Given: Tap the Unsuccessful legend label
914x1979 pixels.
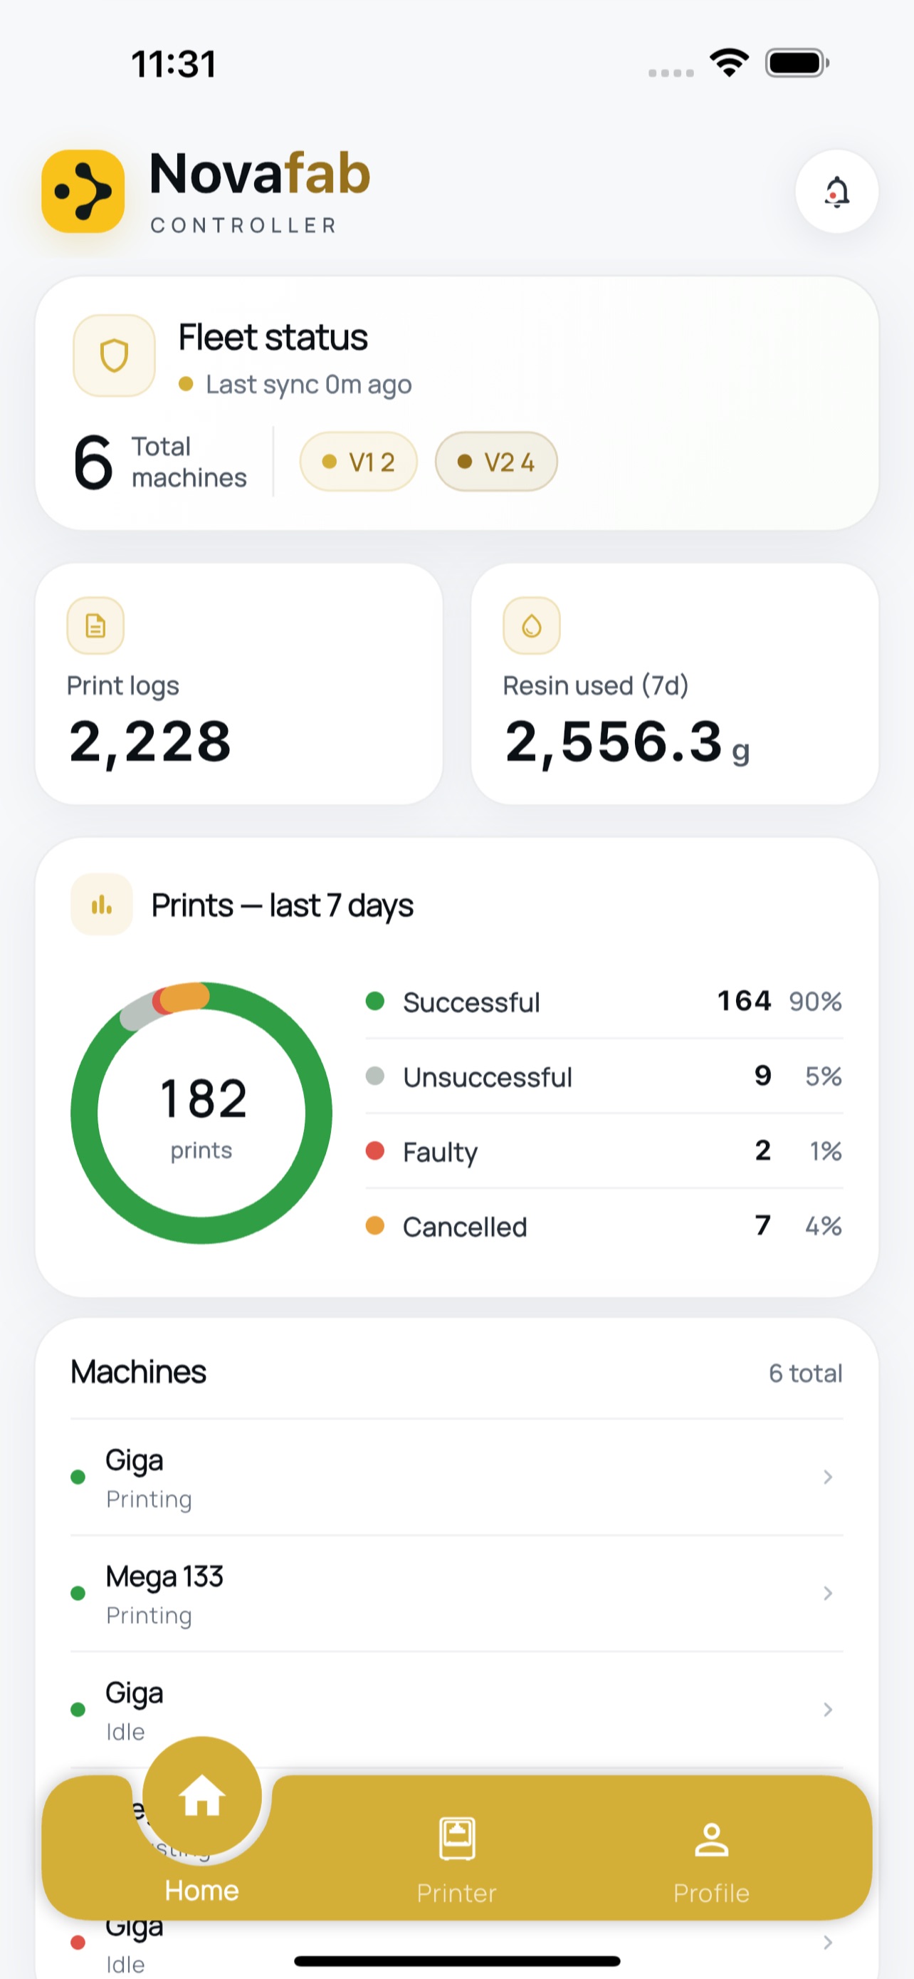Looking at the screenshot, I should coord(488,1077).
